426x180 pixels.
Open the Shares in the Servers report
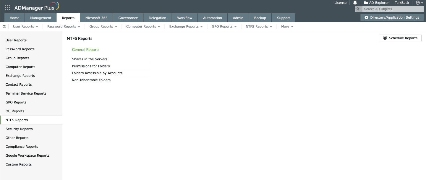pyautogui.click(x=90, y=59)
